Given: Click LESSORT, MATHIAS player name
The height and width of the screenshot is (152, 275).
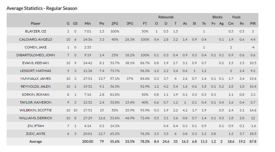Looking at the screenshot, I should pos(35,71).
